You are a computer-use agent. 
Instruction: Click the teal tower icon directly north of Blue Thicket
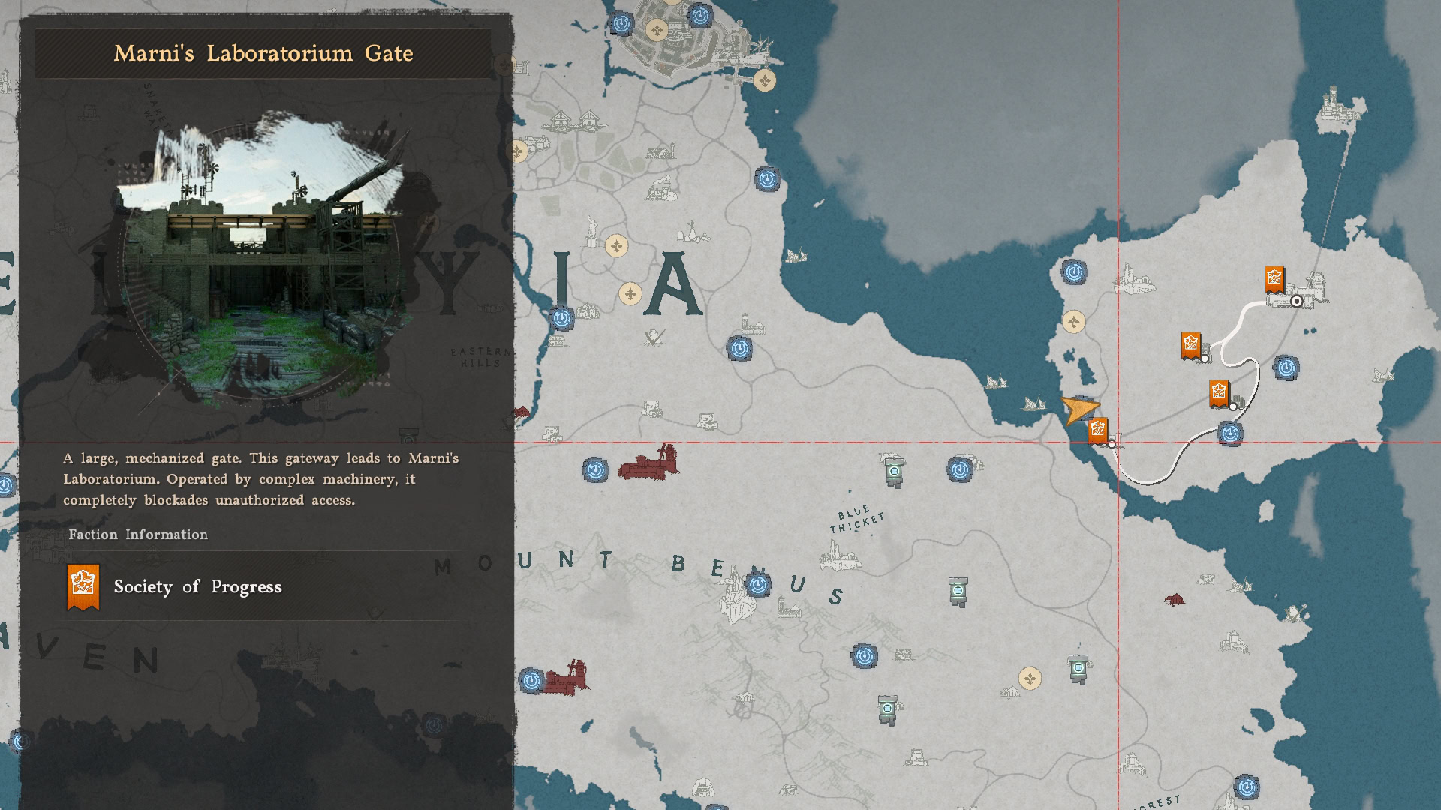(x=894, y=471)
